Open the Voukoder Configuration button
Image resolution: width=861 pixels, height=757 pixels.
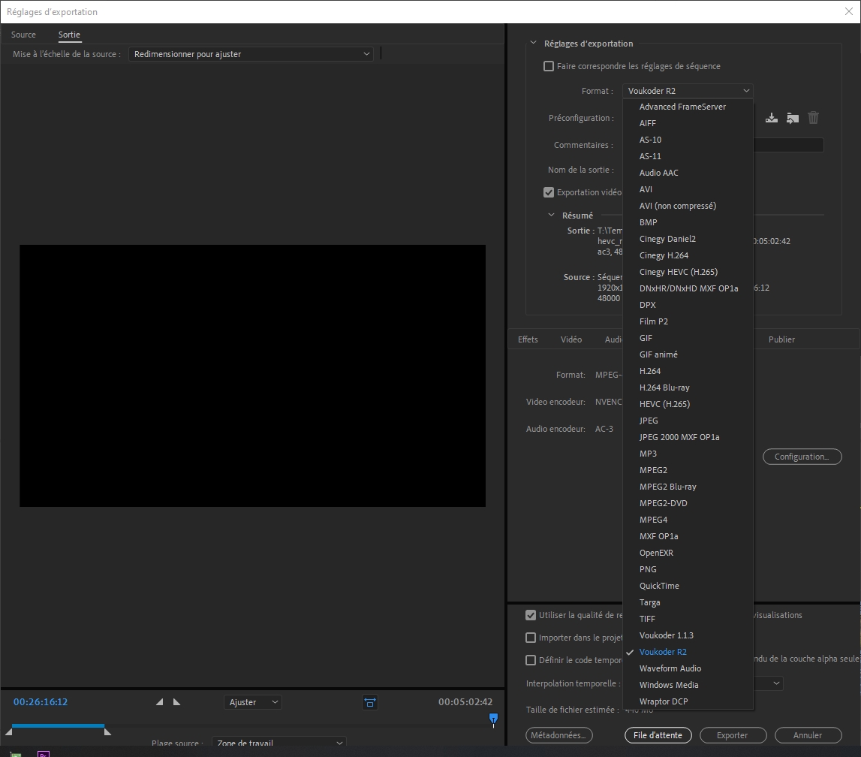[802, 457]
